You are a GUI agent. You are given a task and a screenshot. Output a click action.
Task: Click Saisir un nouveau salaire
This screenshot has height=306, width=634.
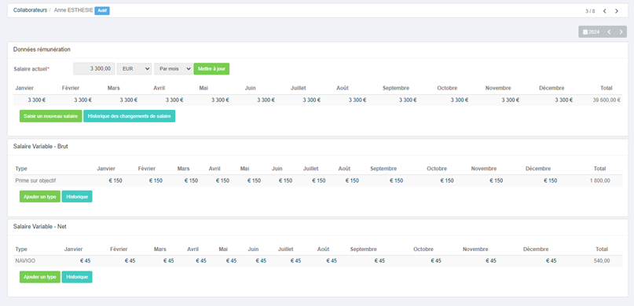tap(50, 116)
